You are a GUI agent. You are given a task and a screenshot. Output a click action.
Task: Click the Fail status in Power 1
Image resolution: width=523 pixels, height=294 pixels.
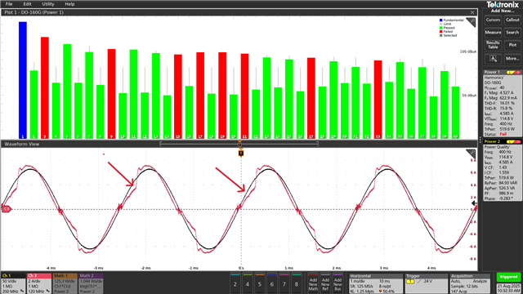point(503,134)
